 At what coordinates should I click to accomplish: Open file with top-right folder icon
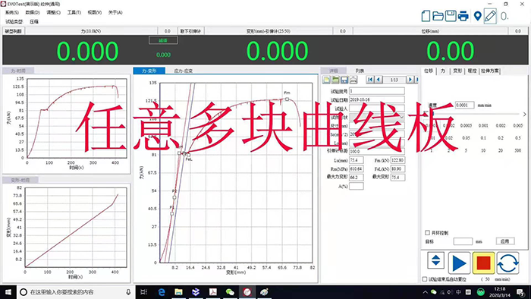(438, 16)
